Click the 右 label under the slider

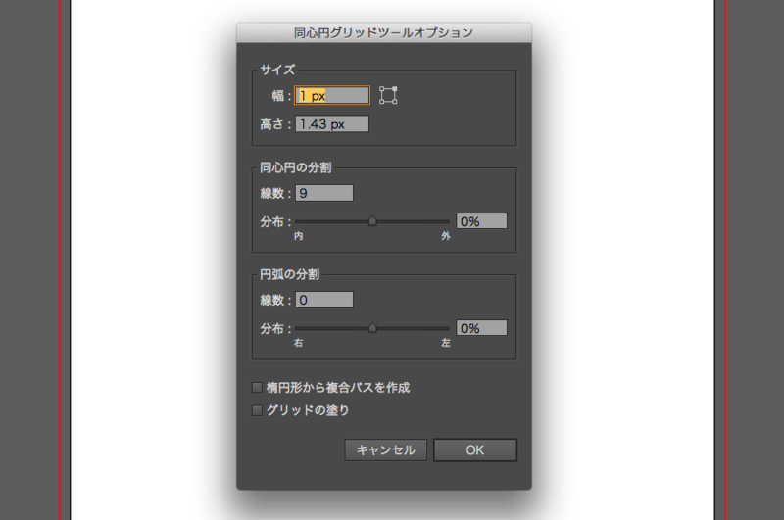click(299, 343)
